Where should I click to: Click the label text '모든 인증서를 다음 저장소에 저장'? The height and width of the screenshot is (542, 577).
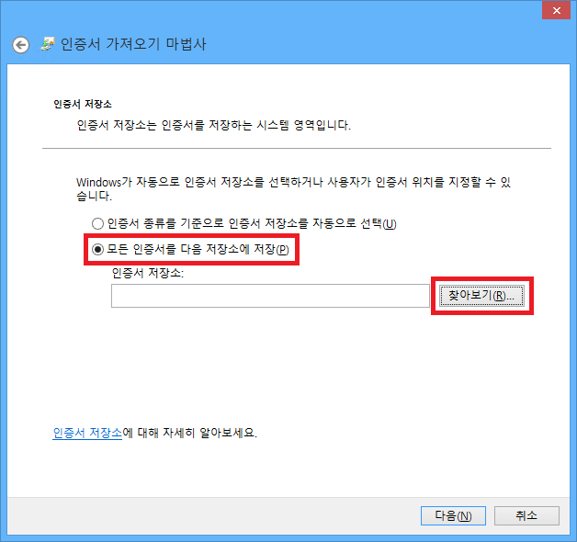point(198,249)
